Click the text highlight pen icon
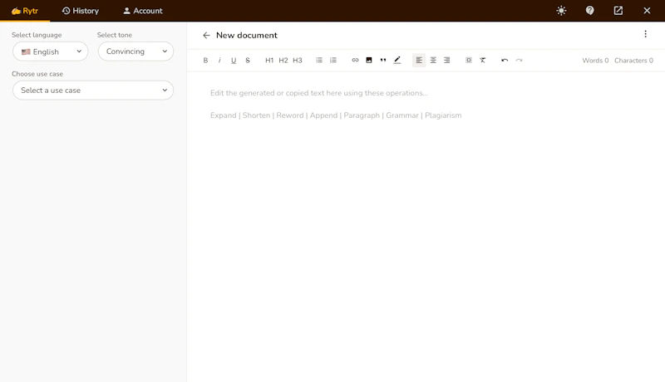Image resolution: width=665 pixels, height=382 pixels. (397, 61)
